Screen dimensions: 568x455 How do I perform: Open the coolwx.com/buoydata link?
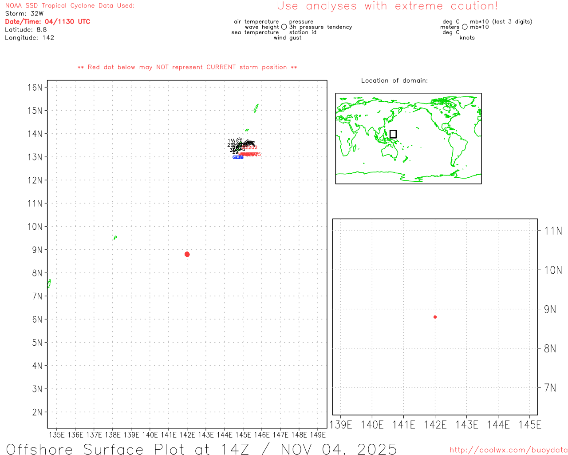[x=509, y=450]
